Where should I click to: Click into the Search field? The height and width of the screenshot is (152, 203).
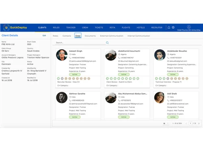click(80, 43)
